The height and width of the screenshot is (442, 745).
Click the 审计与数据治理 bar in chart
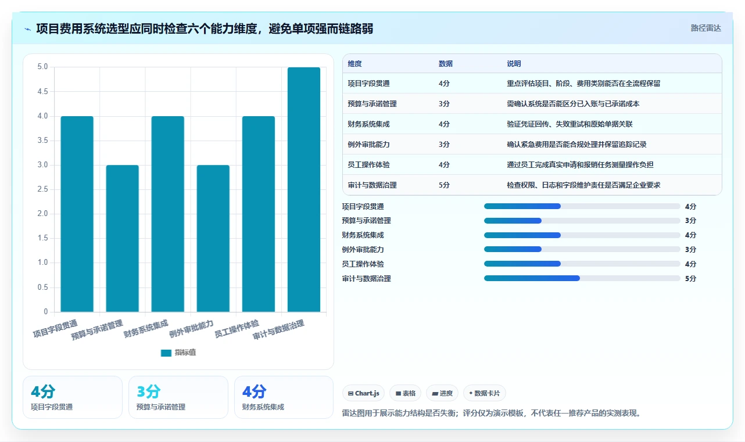[303, 189]
